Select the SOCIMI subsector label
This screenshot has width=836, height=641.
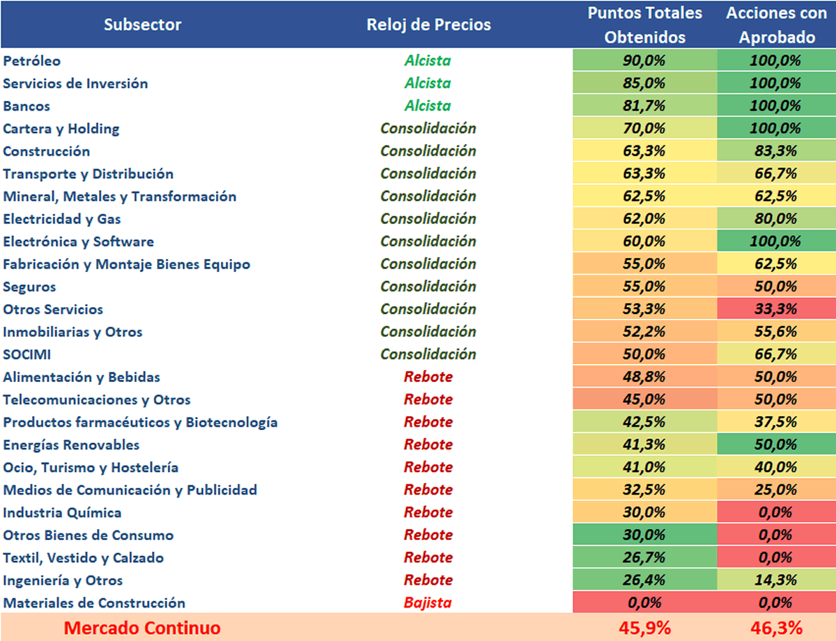(x=27, y=355)
